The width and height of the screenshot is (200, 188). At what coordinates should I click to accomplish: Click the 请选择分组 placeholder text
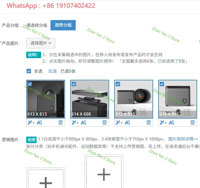click(x=37, y=25)
